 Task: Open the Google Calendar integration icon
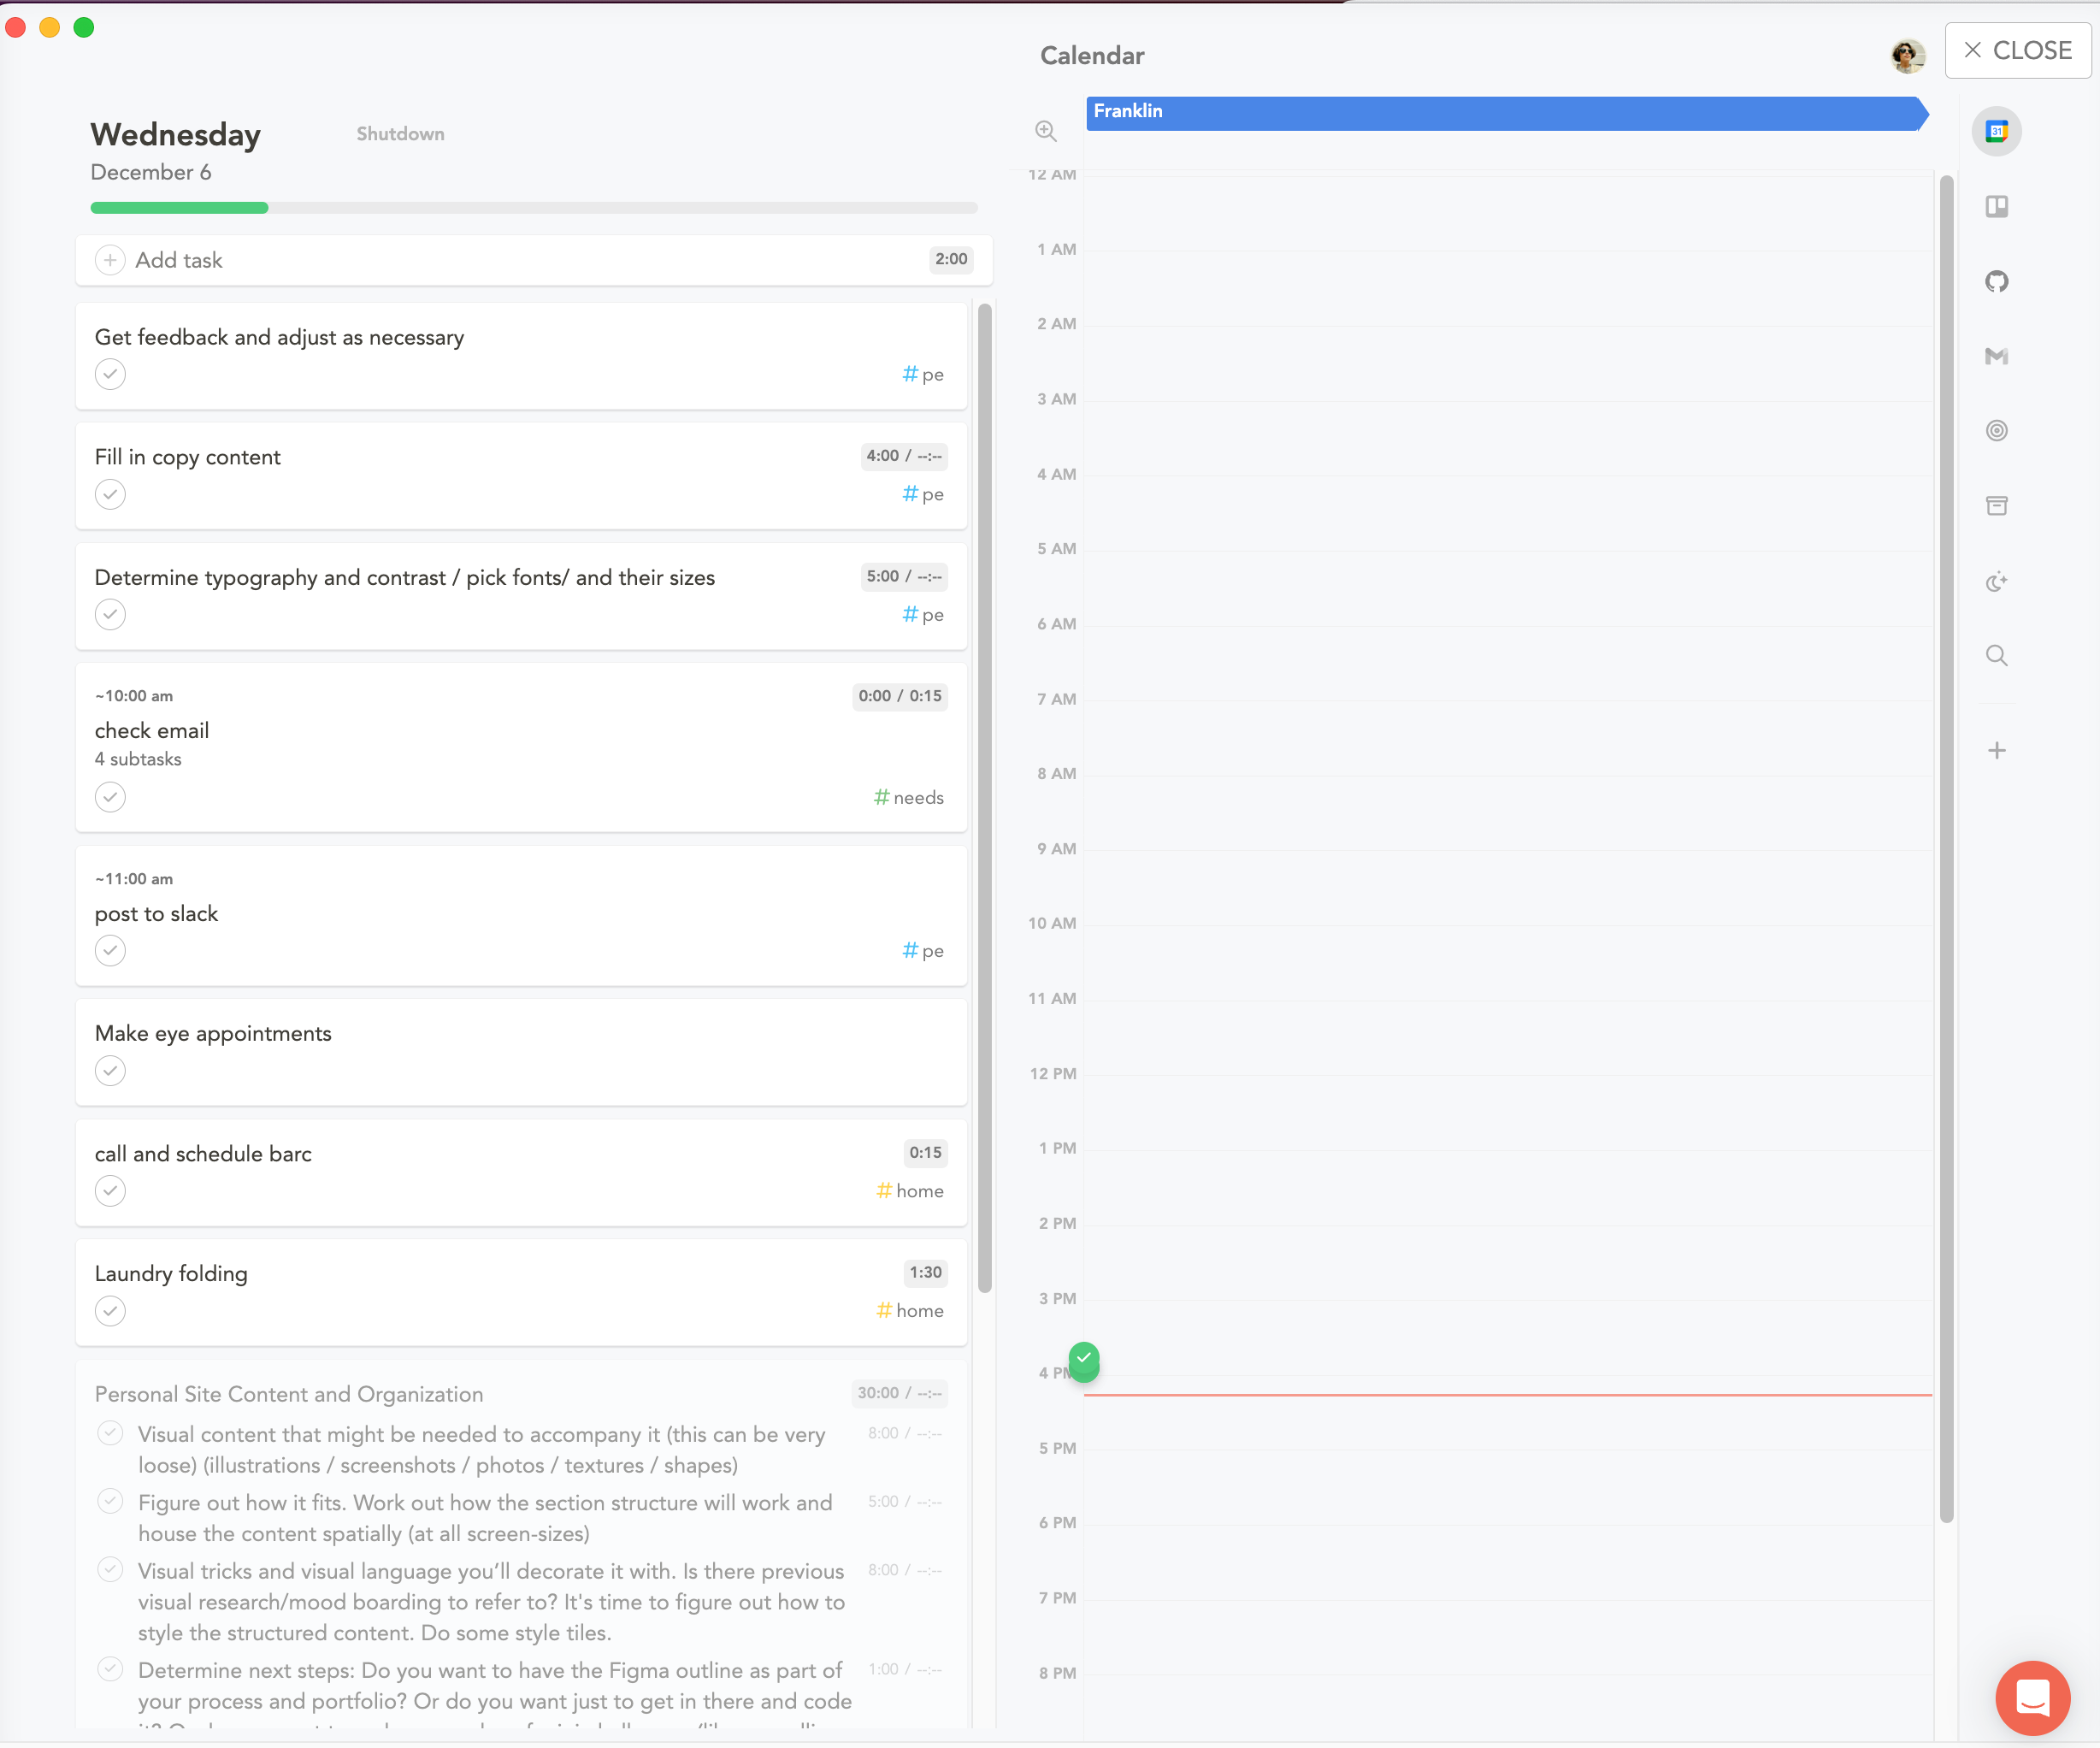point(1996,131)
